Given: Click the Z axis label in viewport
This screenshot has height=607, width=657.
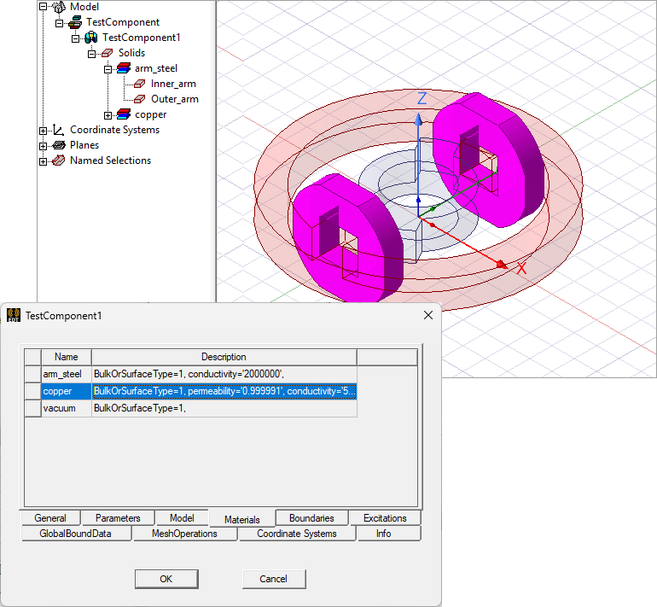Looking at the screenshot, I should click(x=422, y=98).
